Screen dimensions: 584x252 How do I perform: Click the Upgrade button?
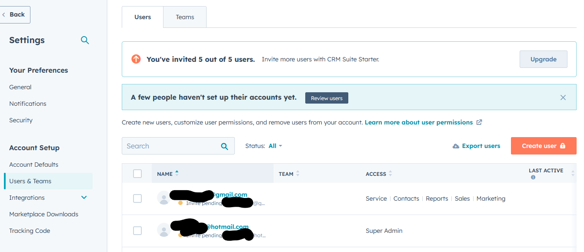[x=543, y=59]
